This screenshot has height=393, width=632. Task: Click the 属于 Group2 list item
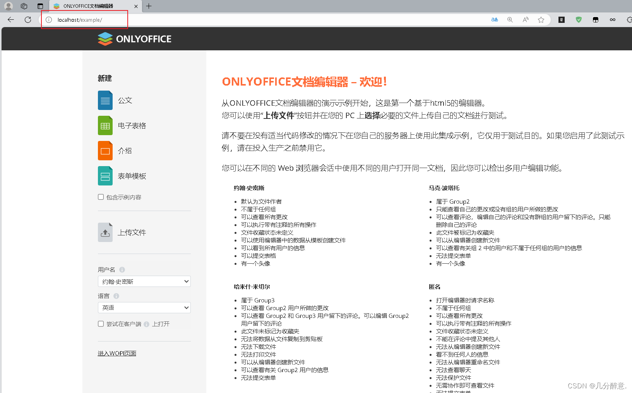453,201
